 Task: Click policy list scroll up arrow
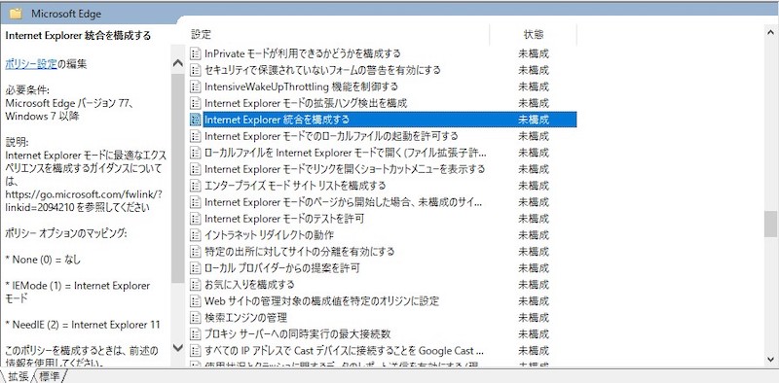coord(770,33)
